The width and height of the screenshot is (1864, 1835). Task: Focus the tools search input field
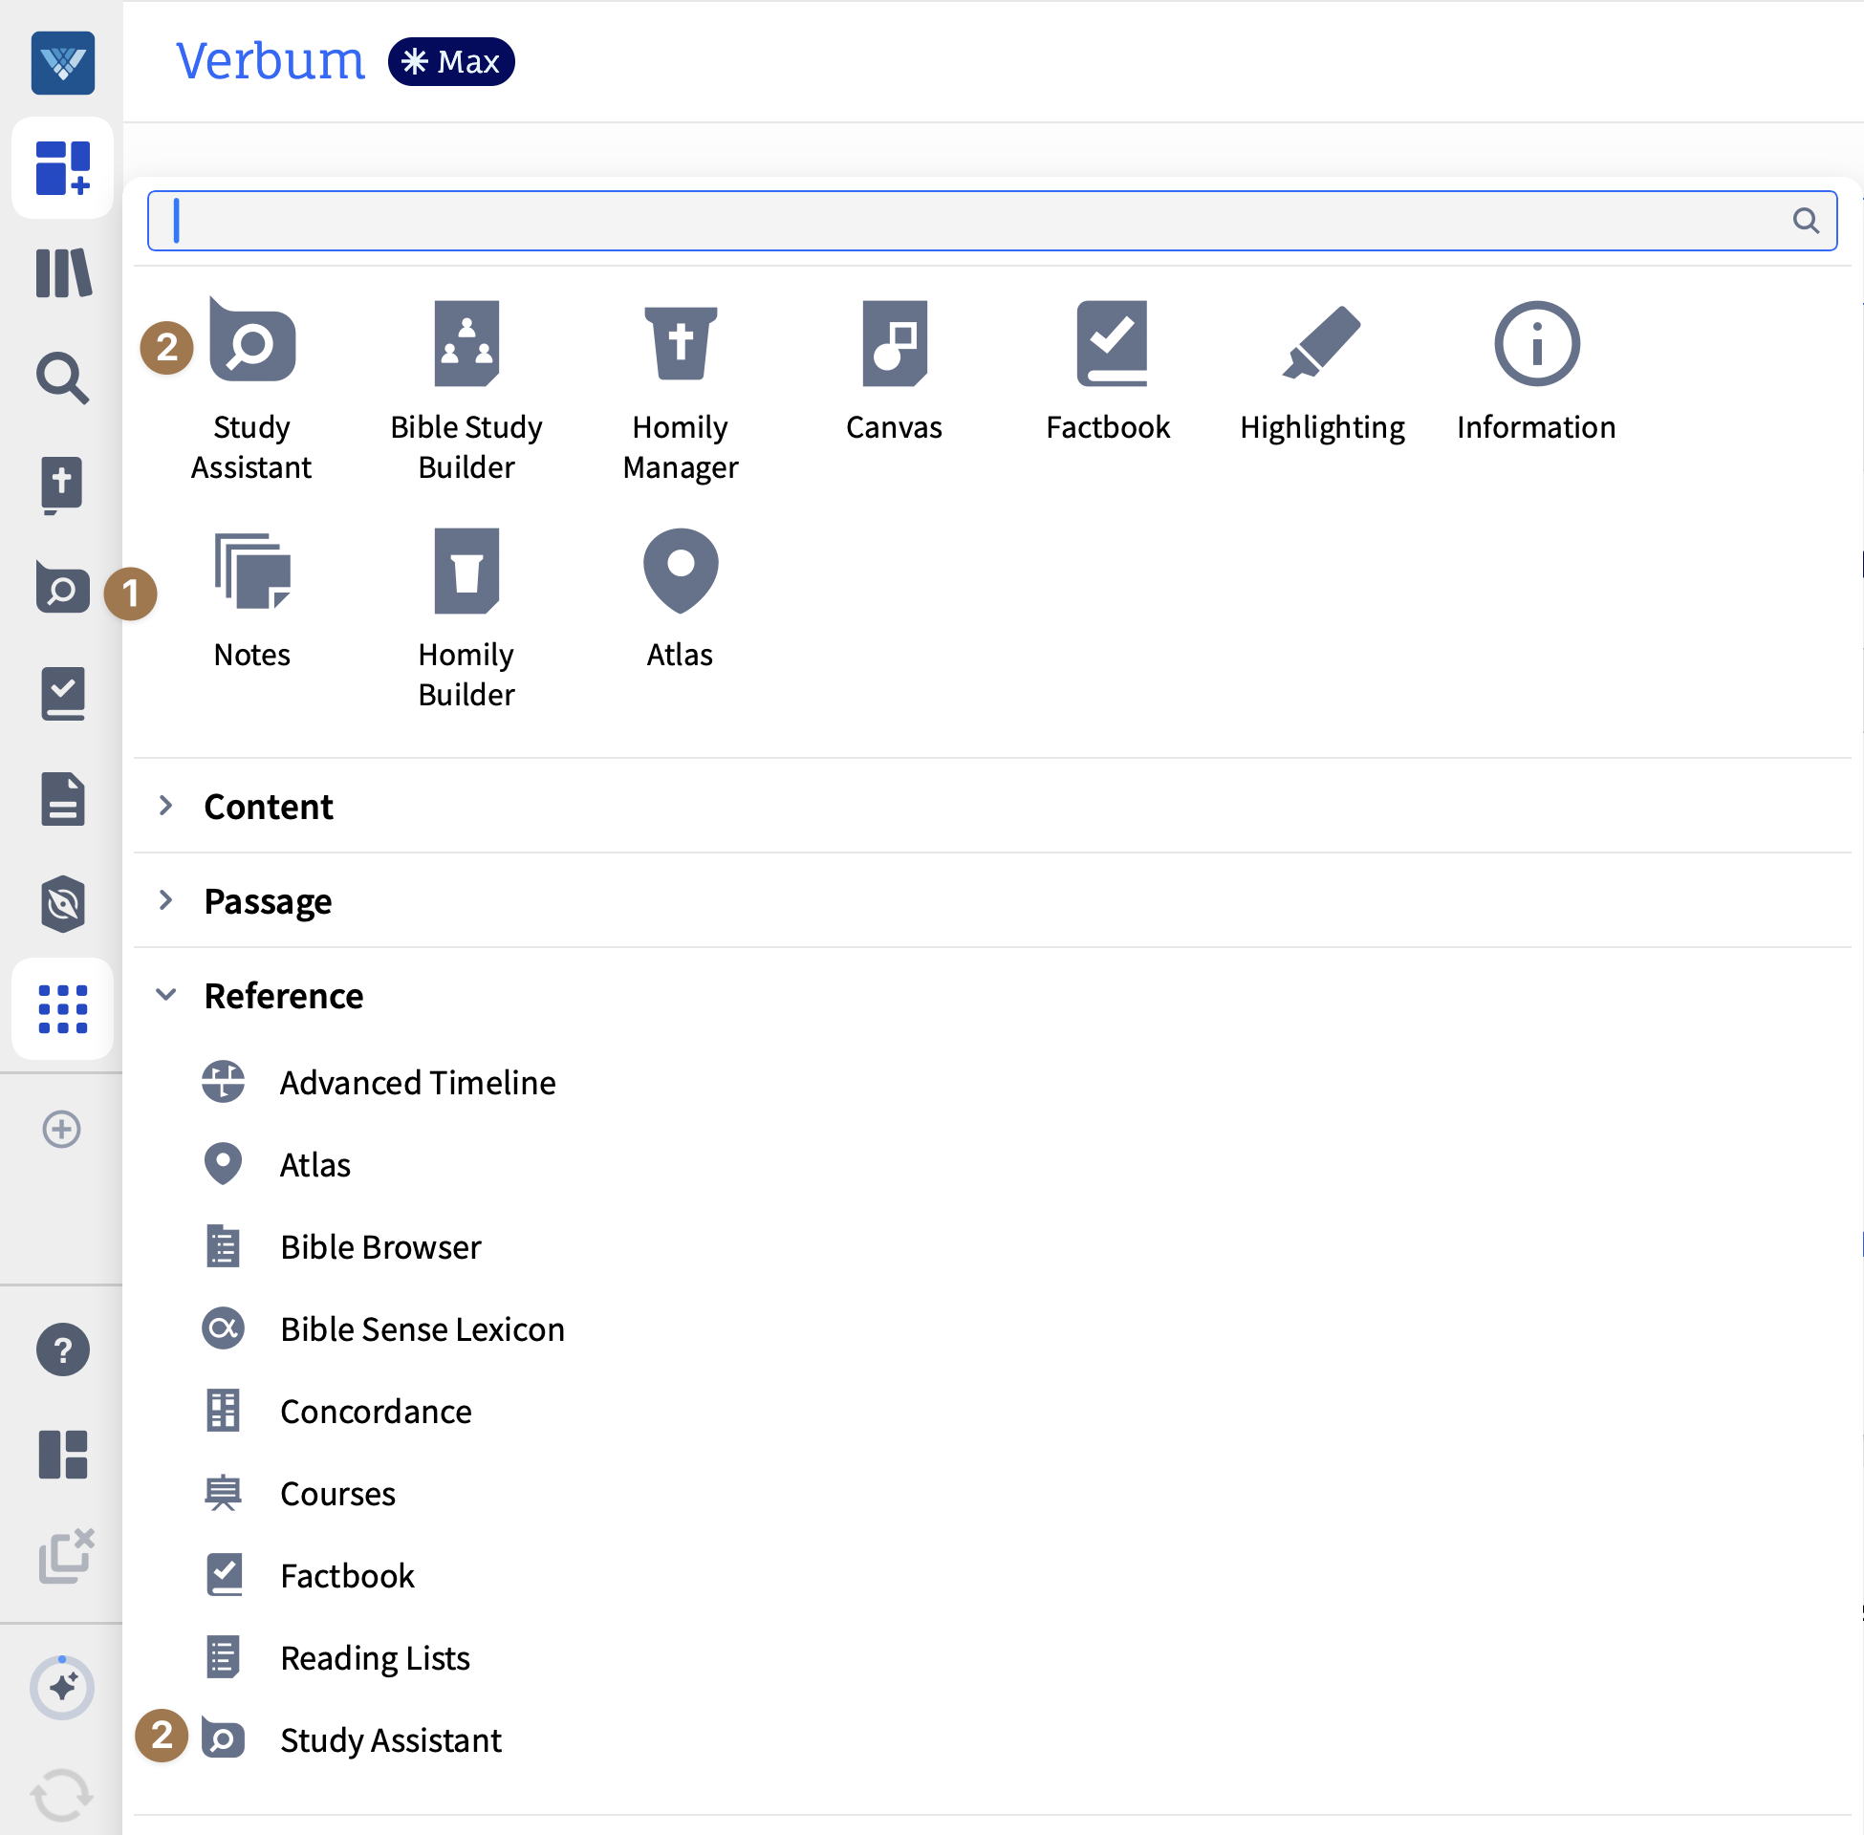tap(992, 221)
